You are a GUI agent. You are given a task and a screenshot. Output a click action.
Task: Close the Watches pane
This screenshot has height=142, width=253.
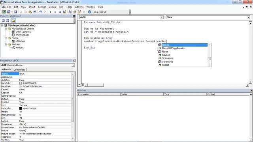(251, 90)
